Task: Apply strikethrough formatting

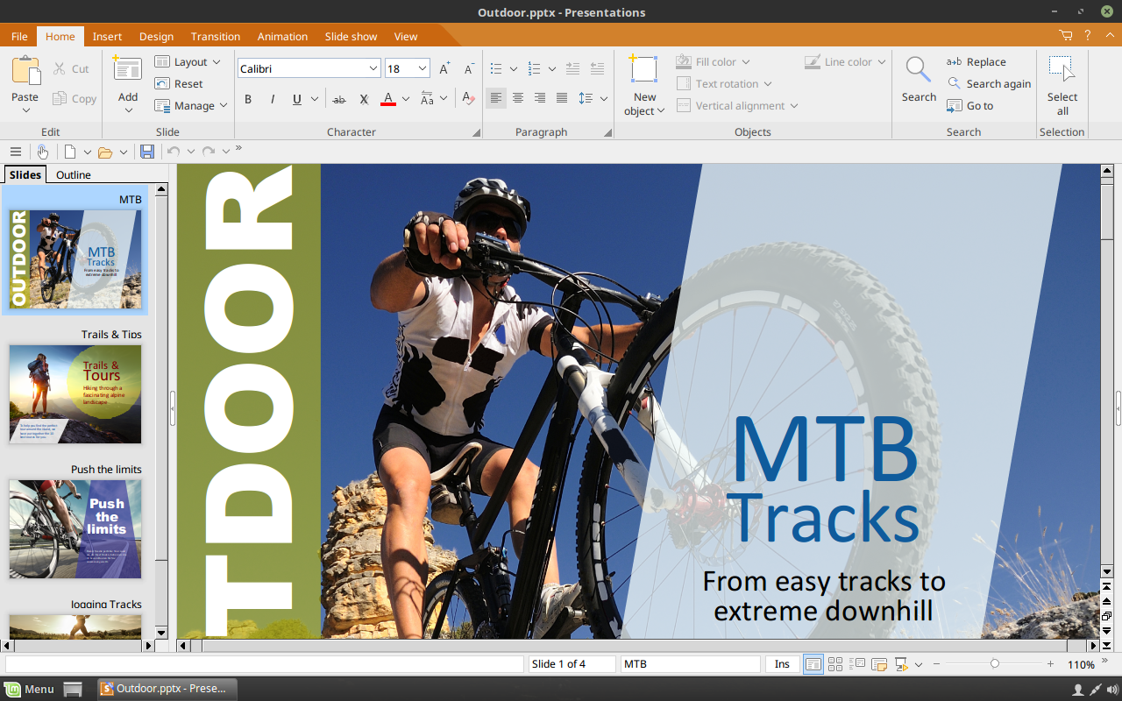Action: coord(339,99)
